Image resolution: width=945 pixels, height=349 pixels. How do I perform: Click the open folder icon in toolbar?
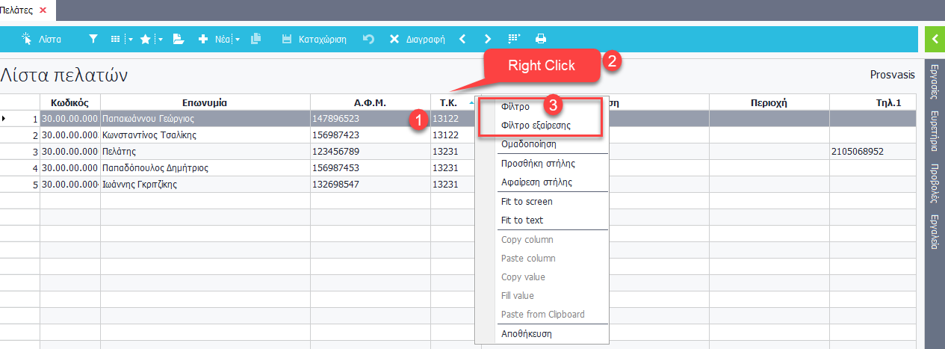[178, 39]
